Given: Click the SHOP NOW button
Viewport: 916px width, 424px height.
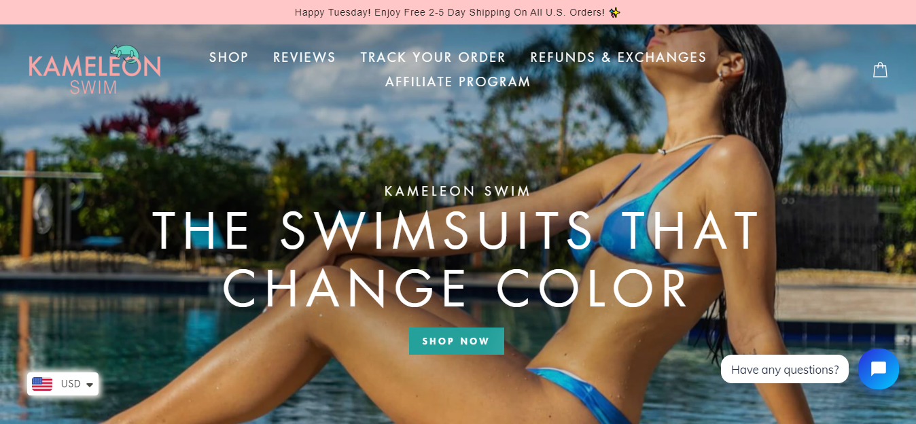Looking at the screenshot, I should 456,341.
